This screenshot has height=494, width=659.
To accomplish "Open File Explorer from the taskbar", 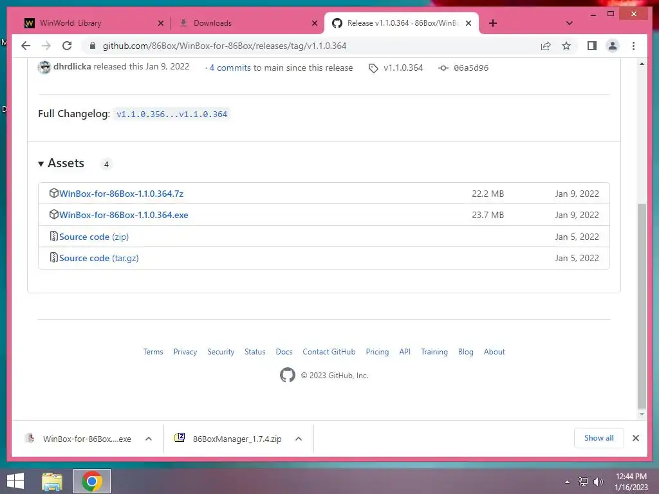I will click(52, 481).
